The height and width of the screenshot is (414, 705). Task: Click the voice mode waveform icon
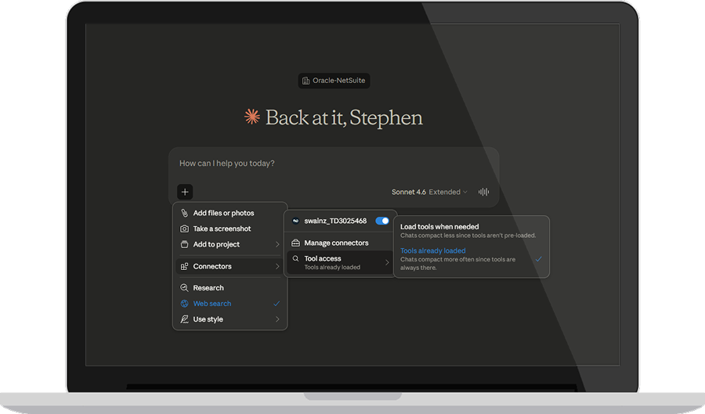pyautogui.click(x=483, y=192)
